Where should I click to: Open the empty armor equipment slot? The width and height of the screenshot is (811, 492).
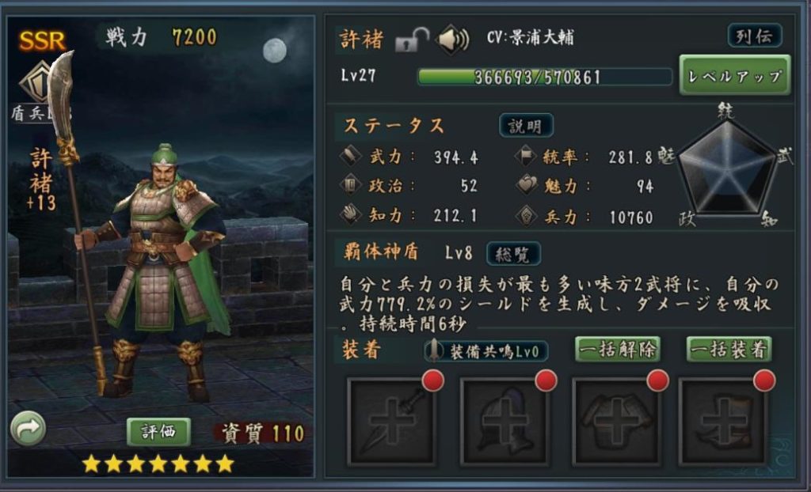(x=616, y=421)
